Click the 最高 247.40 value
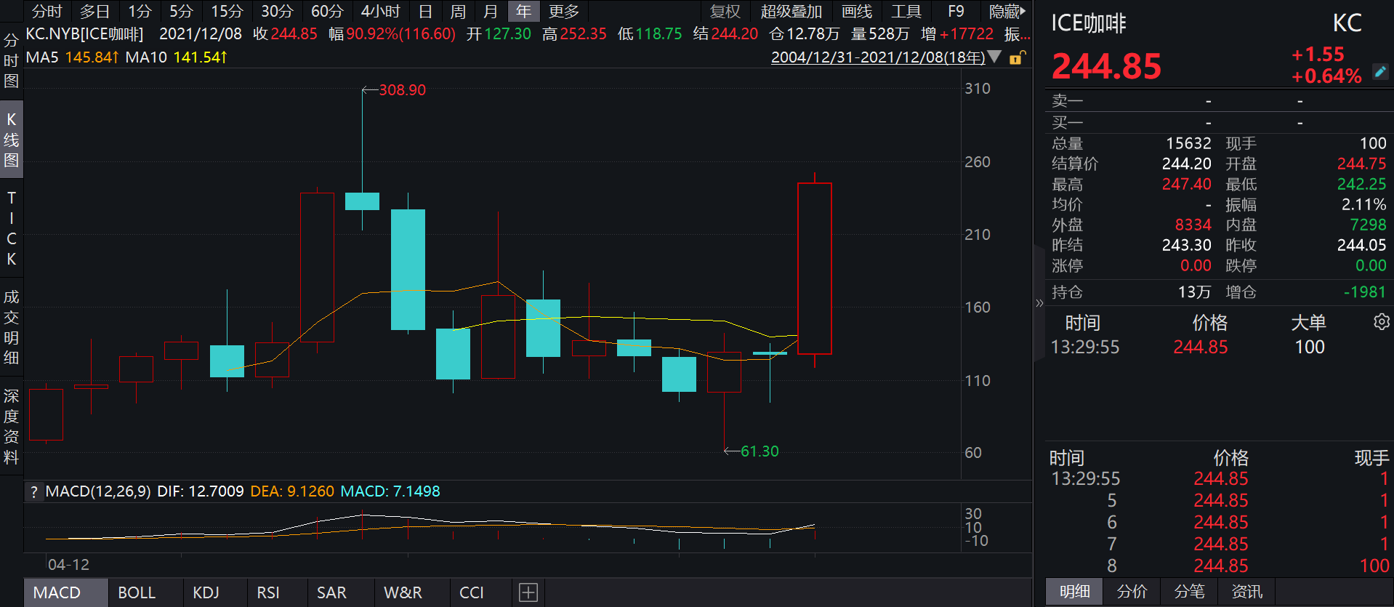Screen dimensions: 1394x607 [x=1186, y=185]
